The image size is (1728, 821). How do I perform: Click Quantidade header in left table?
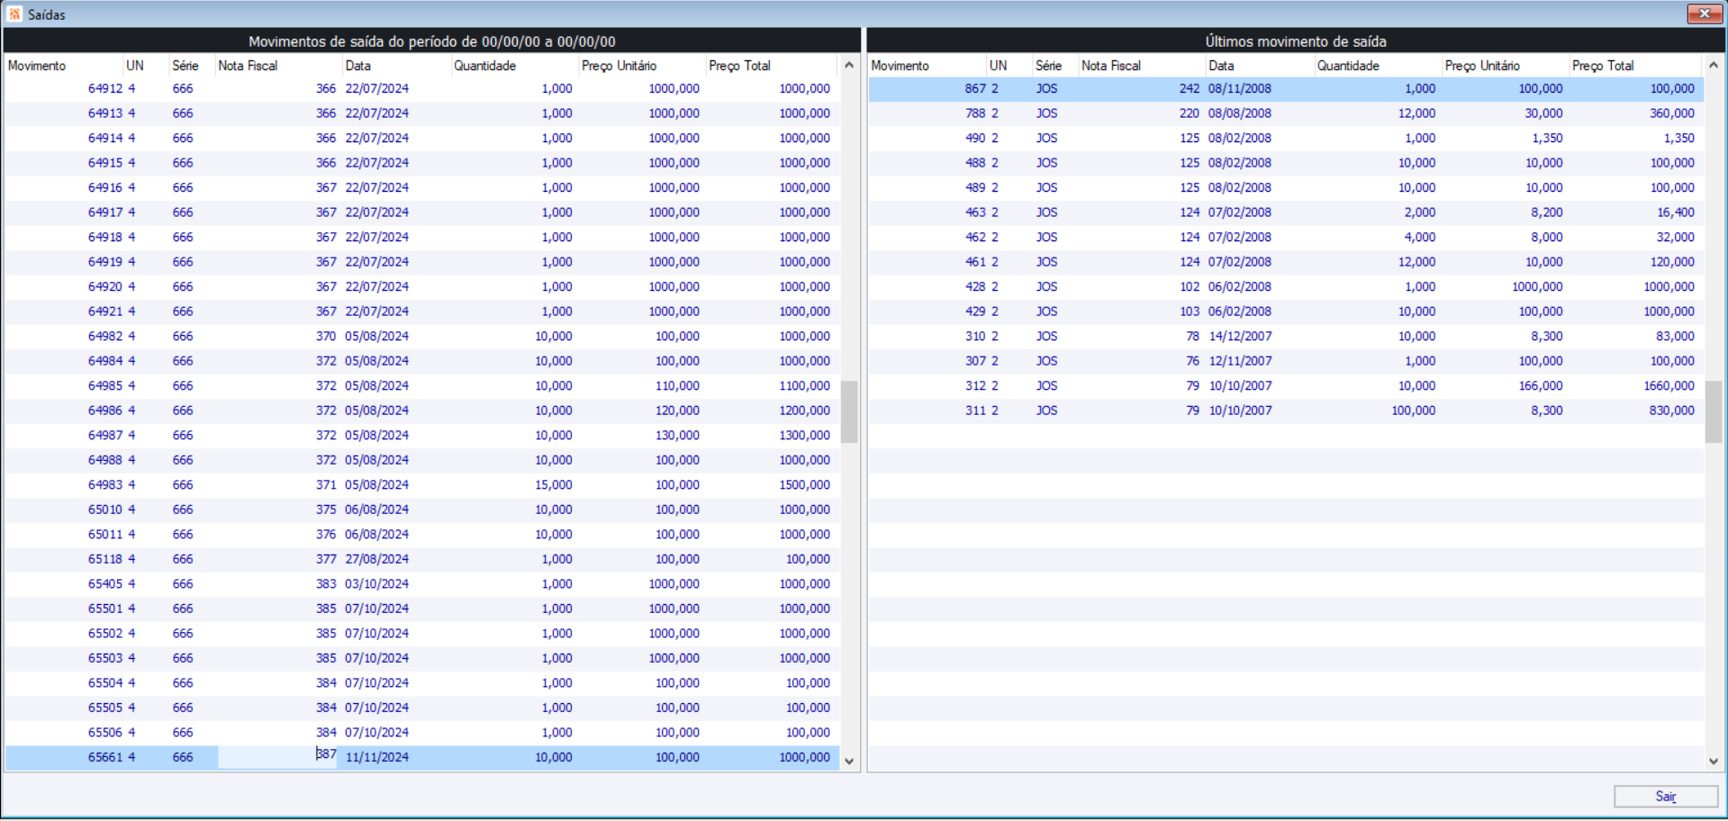pyautogui.click(x=515, y=66)
